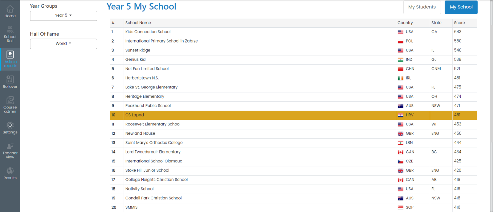
Task: Select the My School tab button
Action: pos(461,7)
